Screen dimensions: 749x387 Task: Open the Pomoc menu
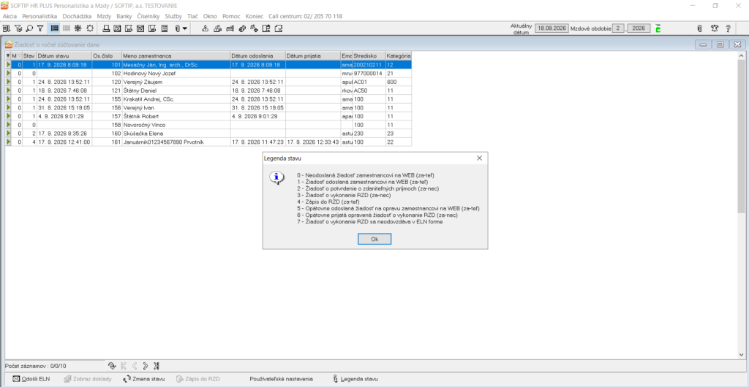point(231,16)
